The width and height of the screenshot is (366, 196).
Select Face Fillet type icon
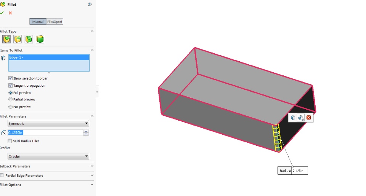click(29, 39)
